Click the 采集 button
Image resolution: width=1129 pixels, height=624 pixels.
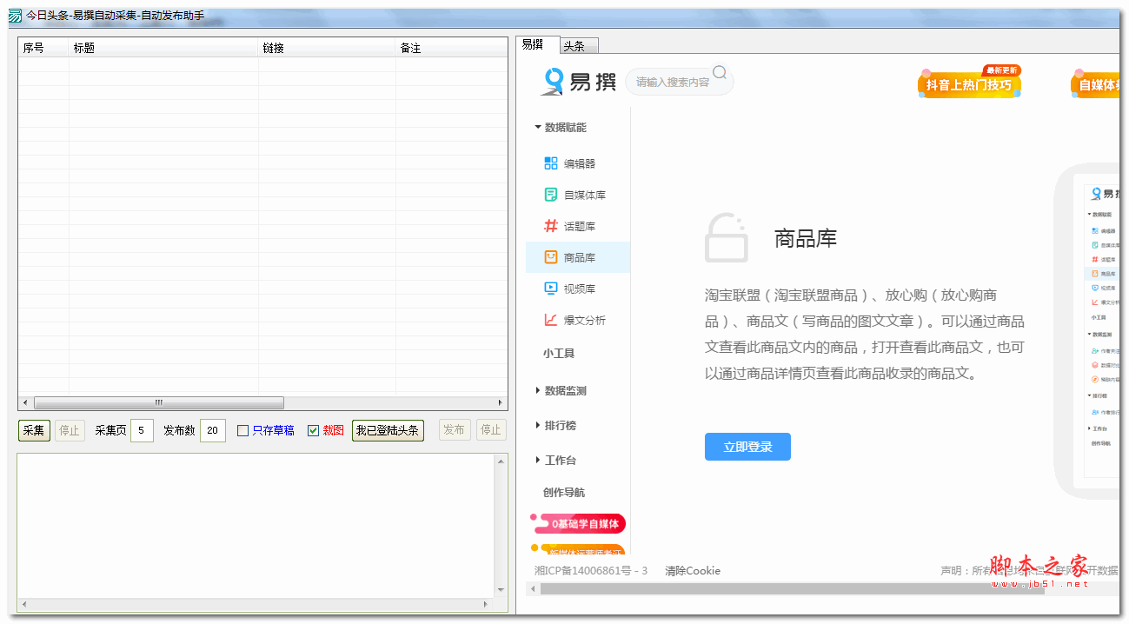(35, 430)
